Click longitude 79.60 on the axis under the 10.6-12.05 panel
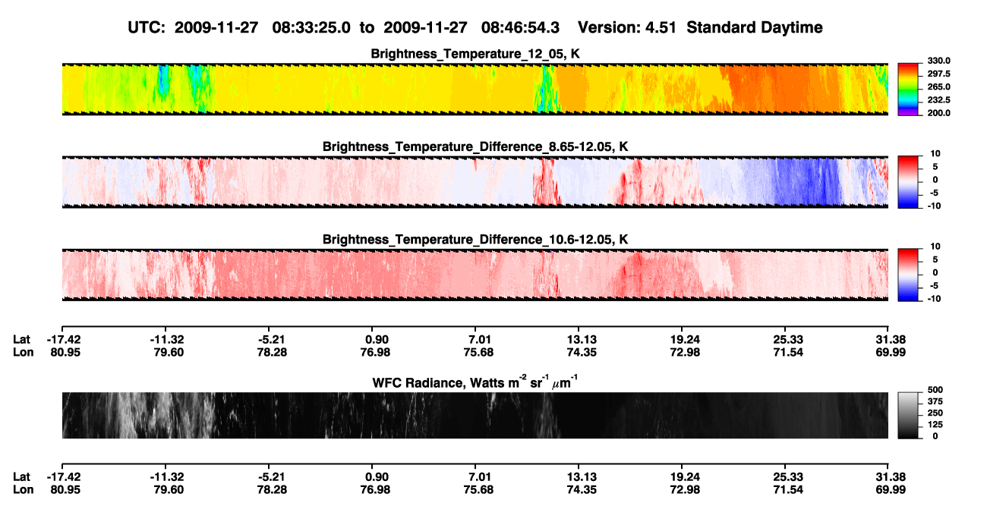Image resolution: width=987 pixels, height=506 pixels. (x=167, y=352)
